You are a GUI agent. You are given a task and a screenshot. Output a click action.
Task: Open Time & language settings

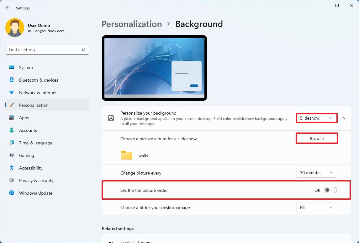click(x=47, y=143)
